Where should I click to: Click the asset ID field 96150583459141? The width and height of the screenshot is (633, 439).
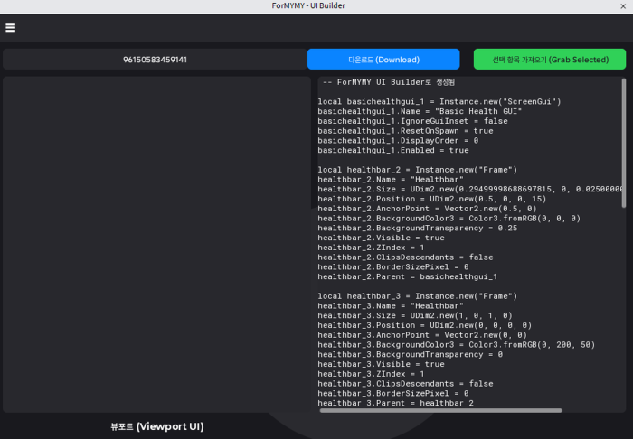(x=155, y=60)
